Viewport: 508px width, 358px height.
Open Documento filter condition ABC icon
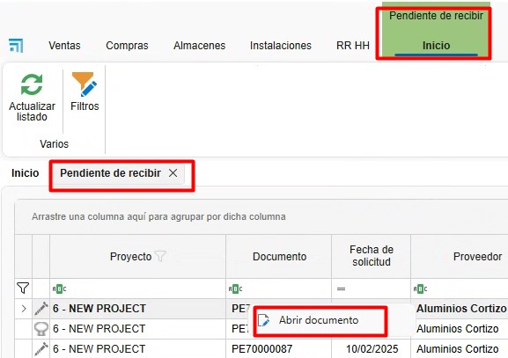(236, 289)
